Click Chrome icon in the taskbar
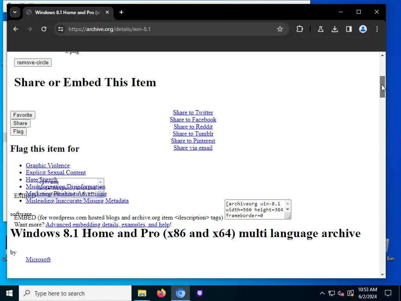The height and width of the screenshot is (301, 401). tap(180, 293)
